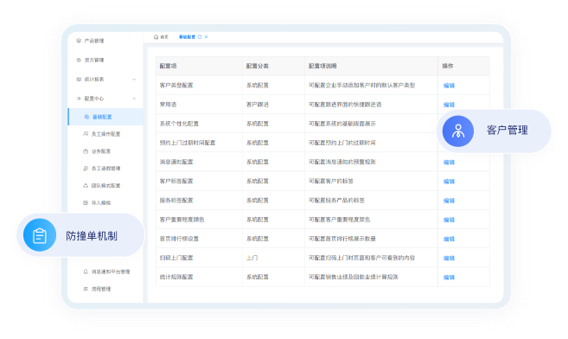Image resolution: width=568 pixels, height=339 pixels.
Task: Click 编辑 for 客户类型配置 row
Action: (449, 86)
